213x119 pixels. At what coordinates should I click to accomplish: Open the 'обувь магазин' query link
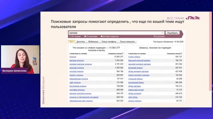134,86
